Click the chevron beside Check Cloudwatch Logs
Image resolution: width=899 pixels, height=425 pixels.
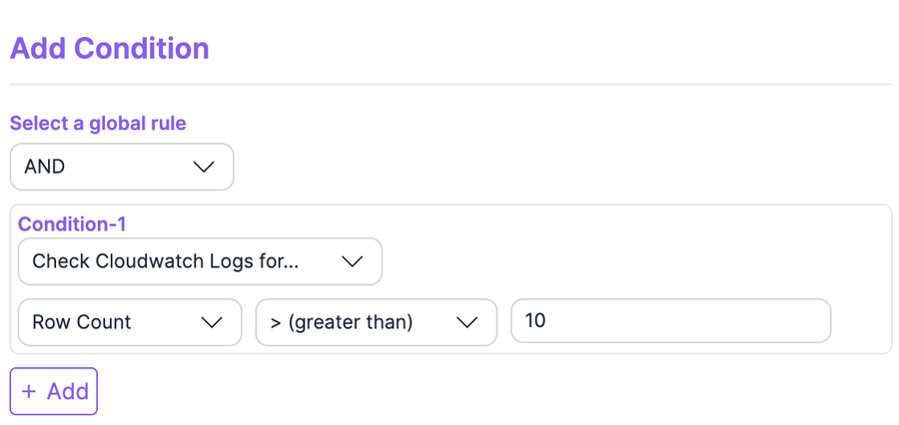click(x=351, y=261)
